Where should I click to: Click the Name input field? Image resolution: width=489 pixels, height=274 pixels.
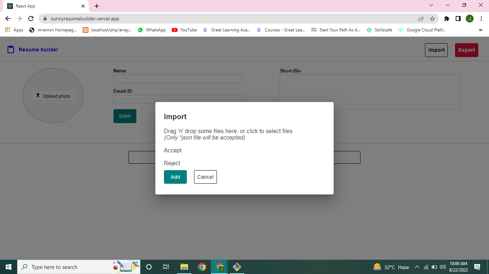pyautogui.click(x=177, y=78)
